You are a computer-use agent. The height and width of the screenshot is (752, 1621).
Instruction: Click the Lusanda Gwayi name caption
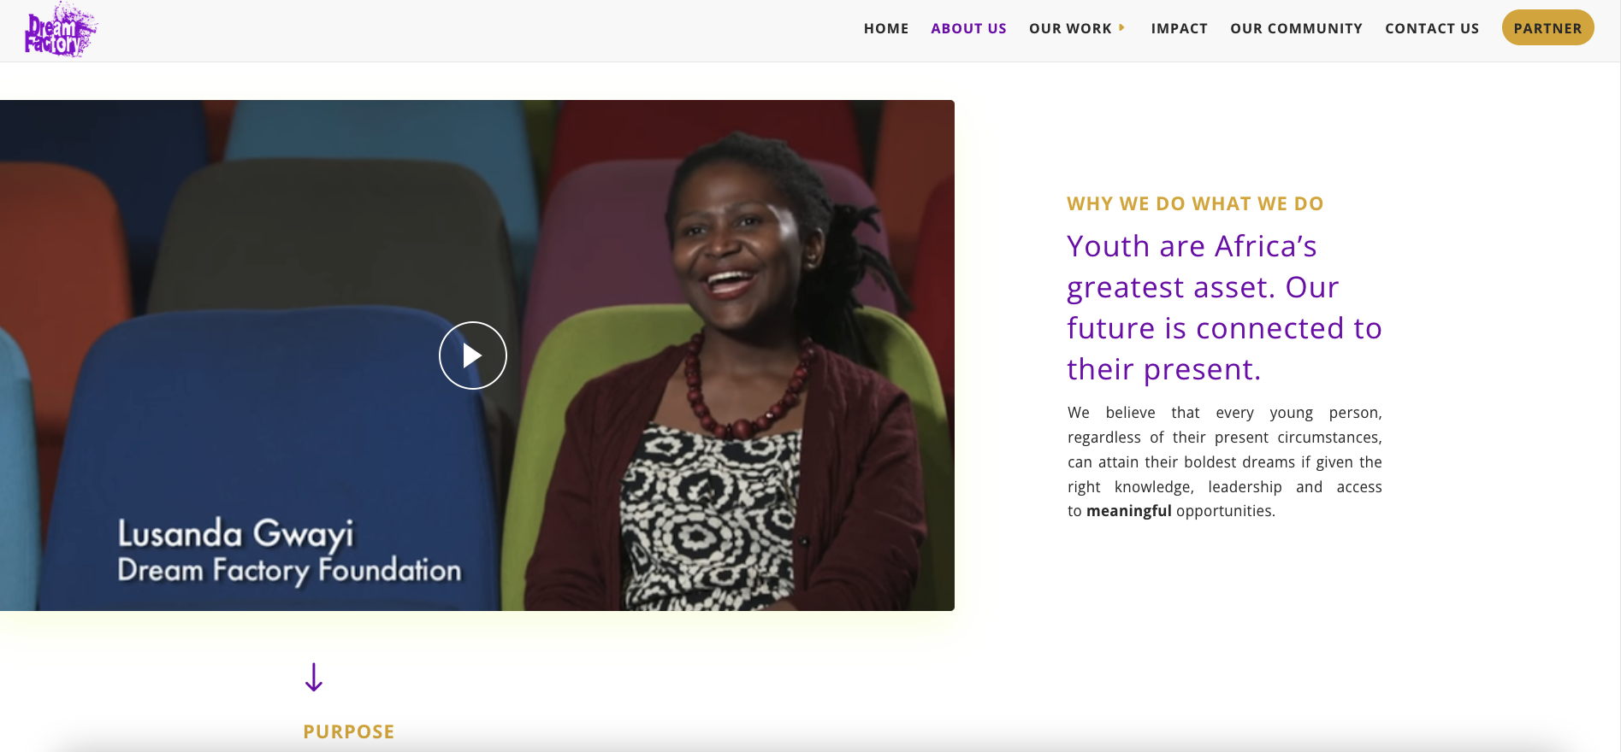tap(235, 533)
